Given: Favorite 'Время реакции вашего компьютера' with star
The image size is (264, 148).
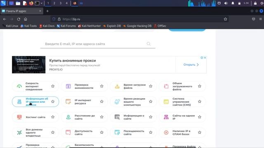Looking at the screenshot, I should 151,102.
